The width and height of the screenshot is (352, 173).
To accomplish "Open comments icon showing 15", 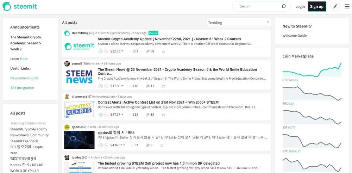I will click(148, 115).
